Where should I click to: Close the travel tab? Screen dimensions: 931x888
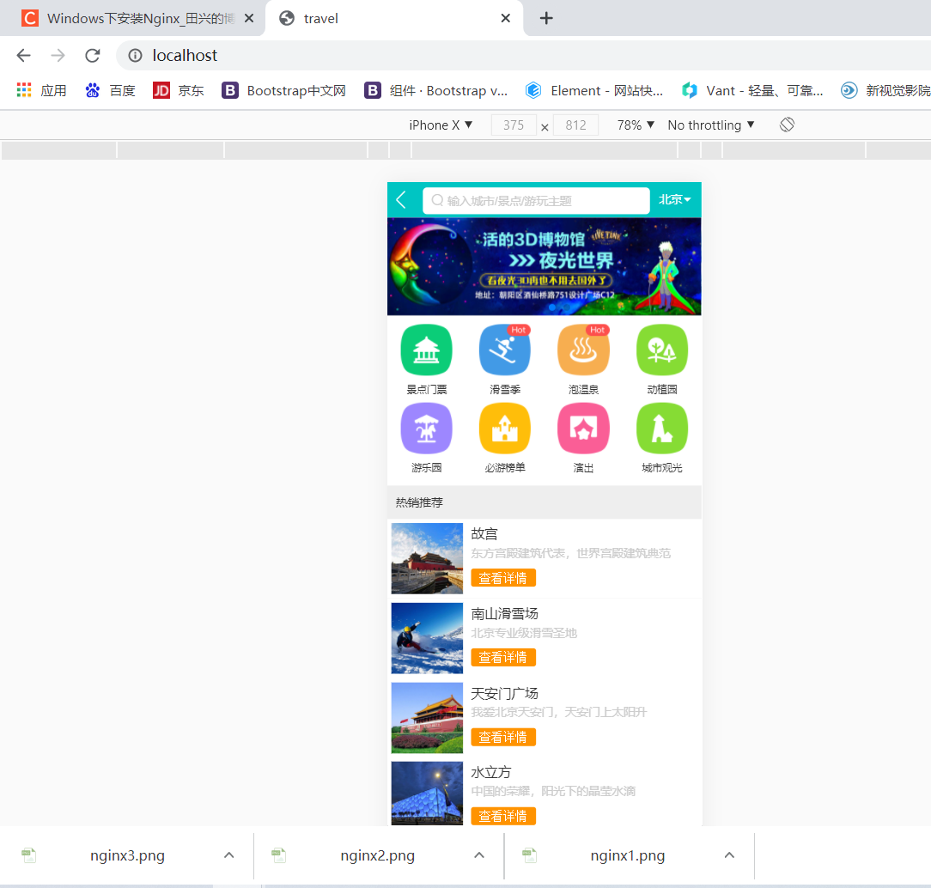pos(505,18)
